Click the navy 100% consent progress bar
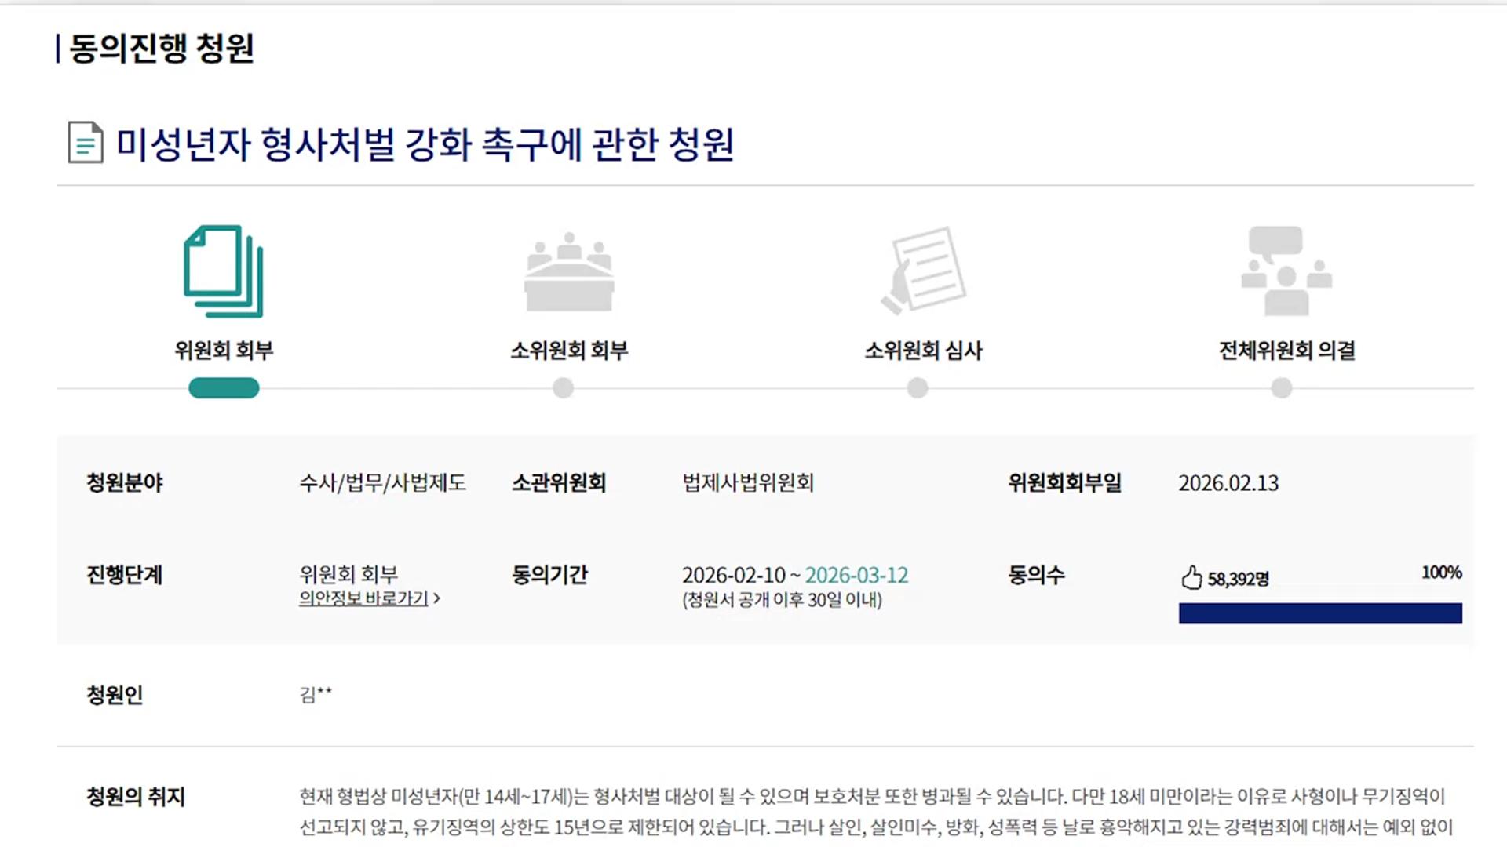 click(1320, 613)
